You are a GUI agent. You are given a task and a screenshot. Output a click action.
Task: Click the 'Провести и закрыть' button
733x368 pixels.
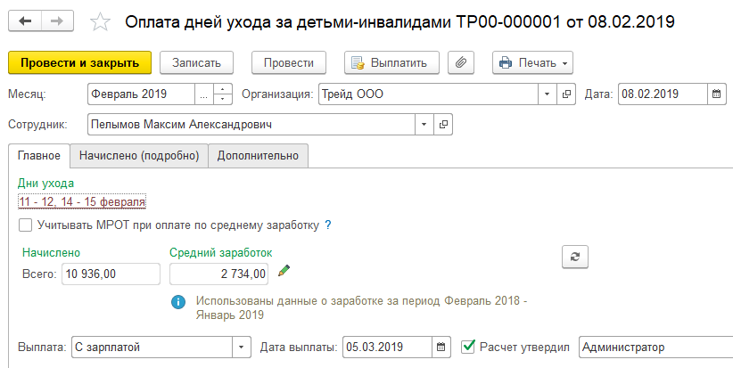(x=80, y=62)
